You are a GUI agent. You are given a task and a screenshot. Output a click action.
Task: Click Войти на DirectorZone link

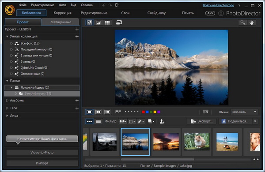pos(218,5)
